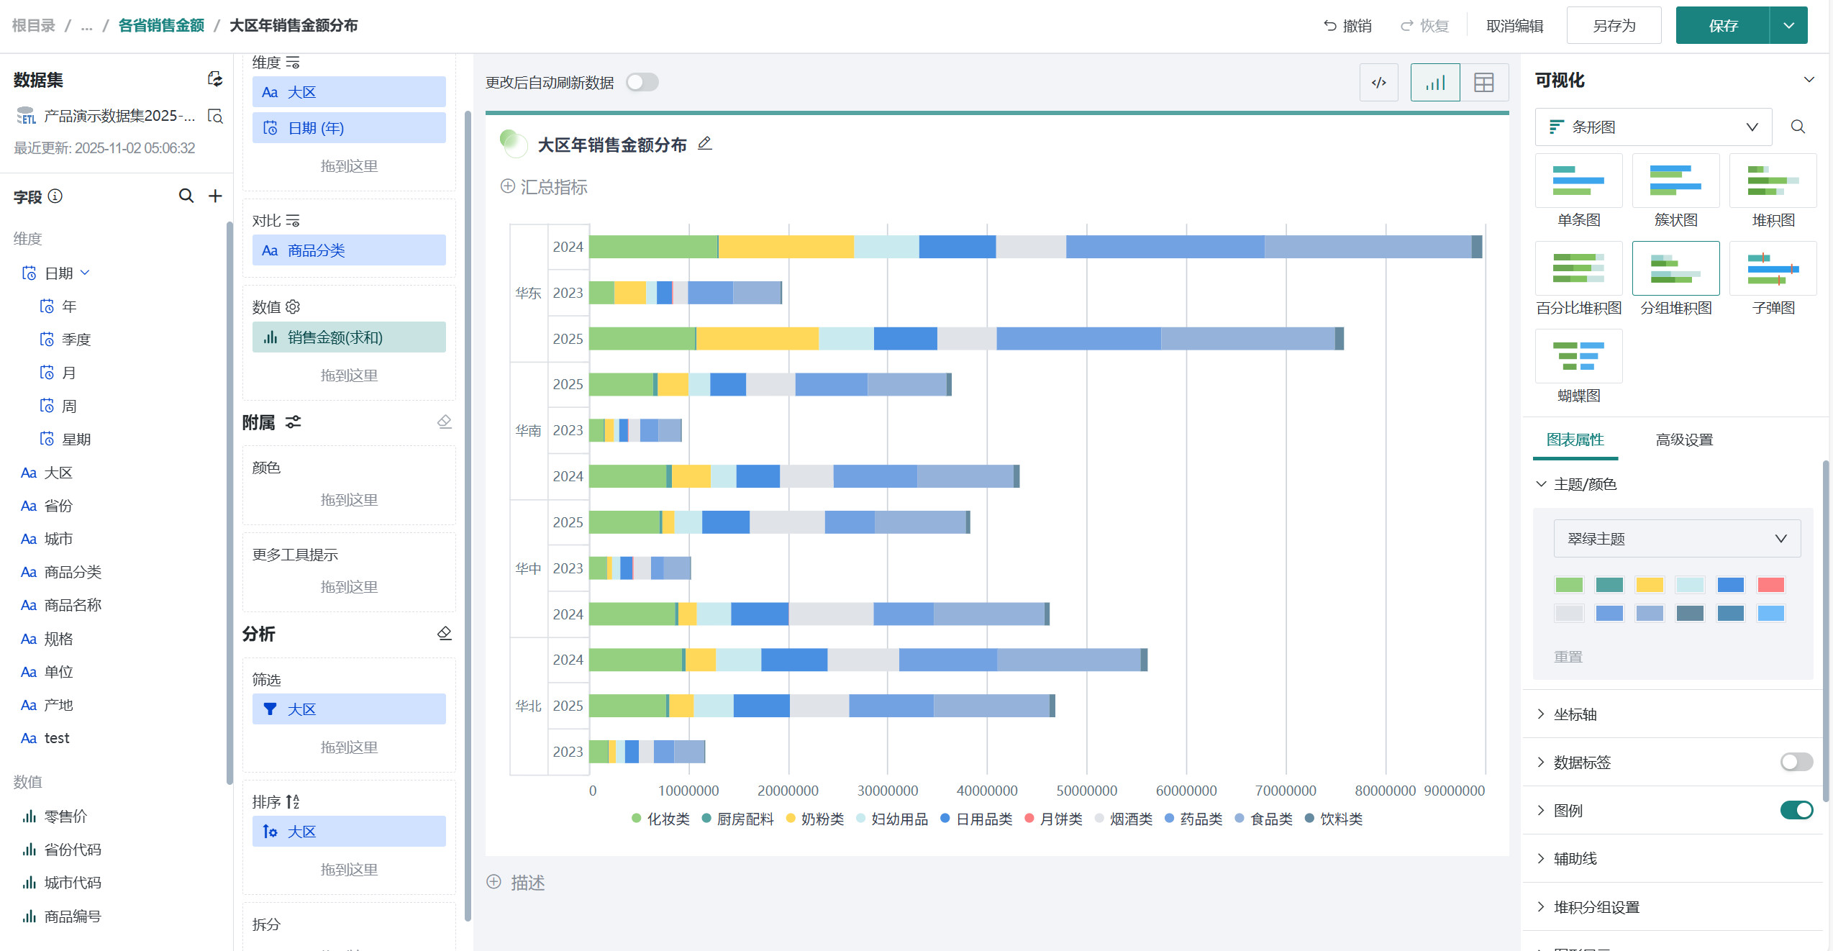Open the code view icon

(1378, 82)
